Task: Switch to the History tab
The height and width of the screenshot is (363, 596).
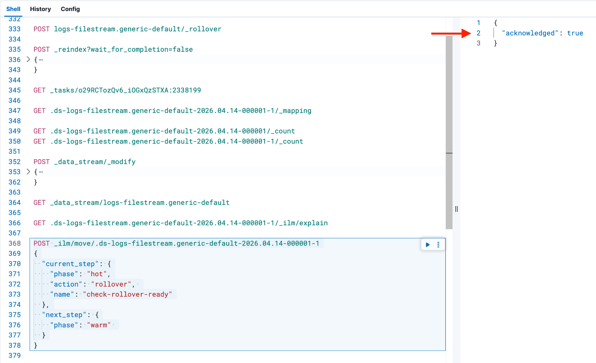Action: point(40,9)
